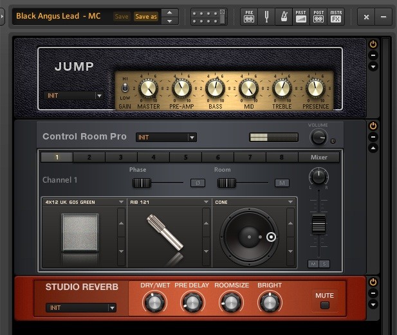397x335 pixels.
Task: Click the Save preset button
Action: click(122, 17)
